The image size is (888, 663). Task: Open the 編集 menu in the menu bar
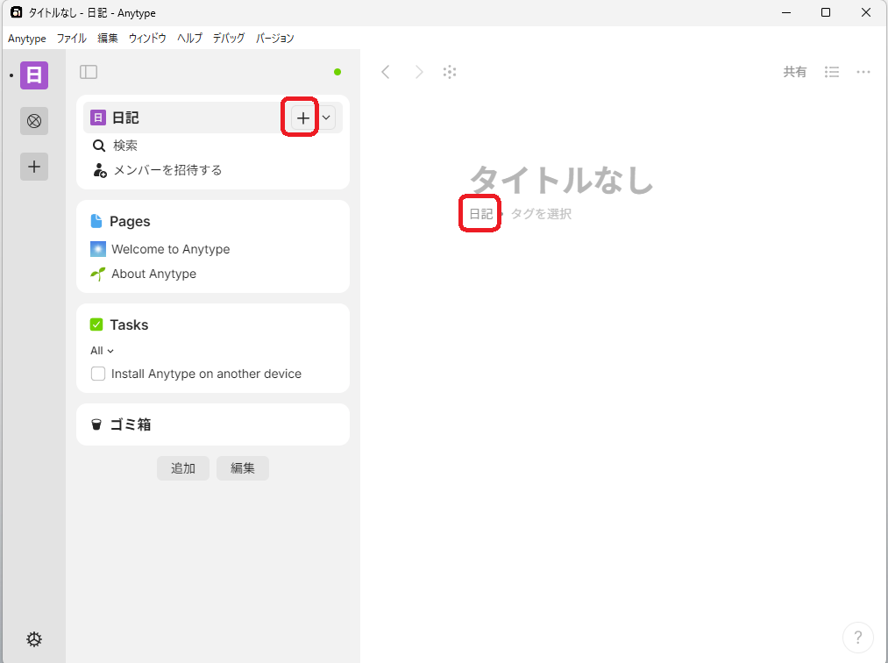click(x=108, y=39)
